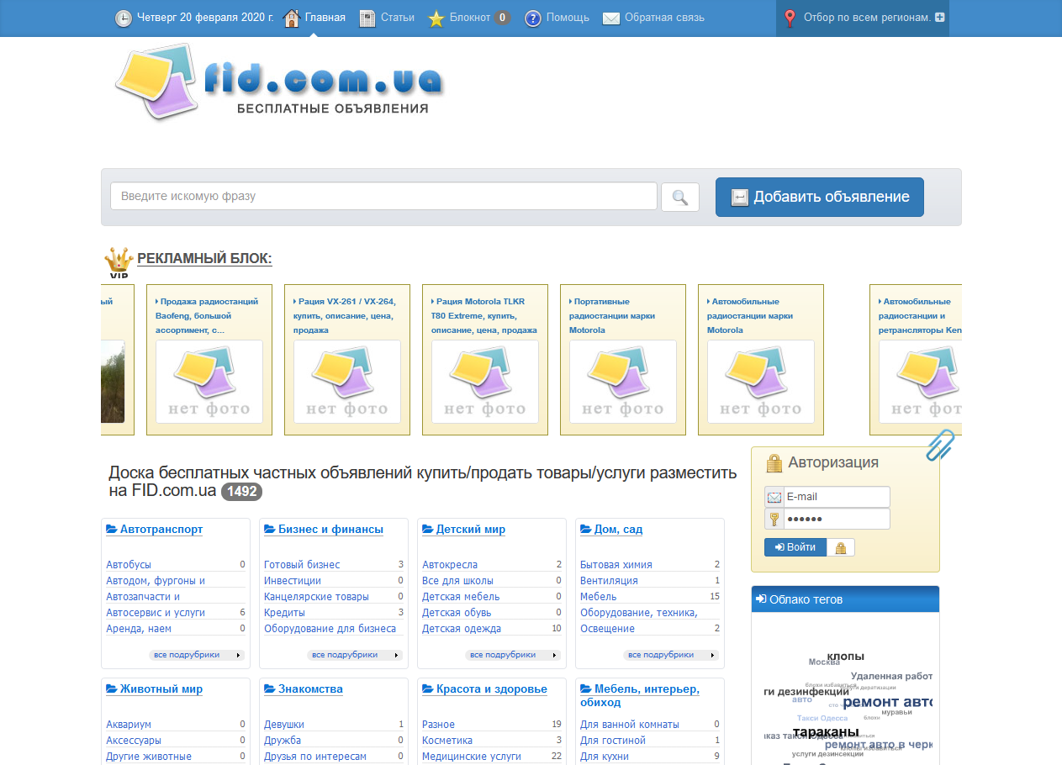1062x765 pixels.
Task: Open the Рация Motorola TLKR T80 ad thumbnail
Action: [484, 382]
